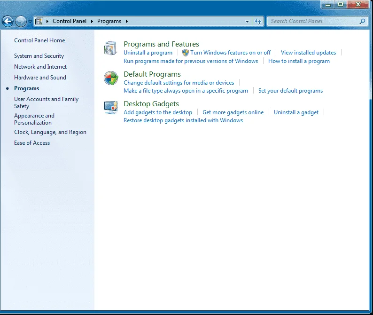Open the Desktop Gadgets heading

[x=151, y=104]
